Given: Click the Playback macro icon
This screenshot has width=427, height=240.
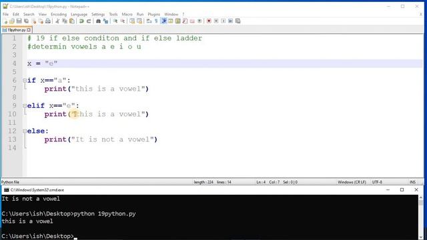Looking at the screenshot, I should [x=224, y=21].
